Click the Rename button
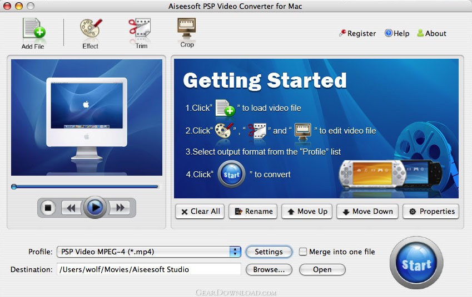472x297 pixels. click(x=253, y=212)
